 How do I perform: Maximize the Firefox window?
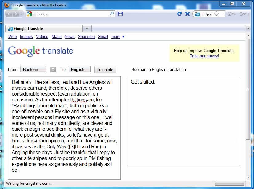[232, 4]
